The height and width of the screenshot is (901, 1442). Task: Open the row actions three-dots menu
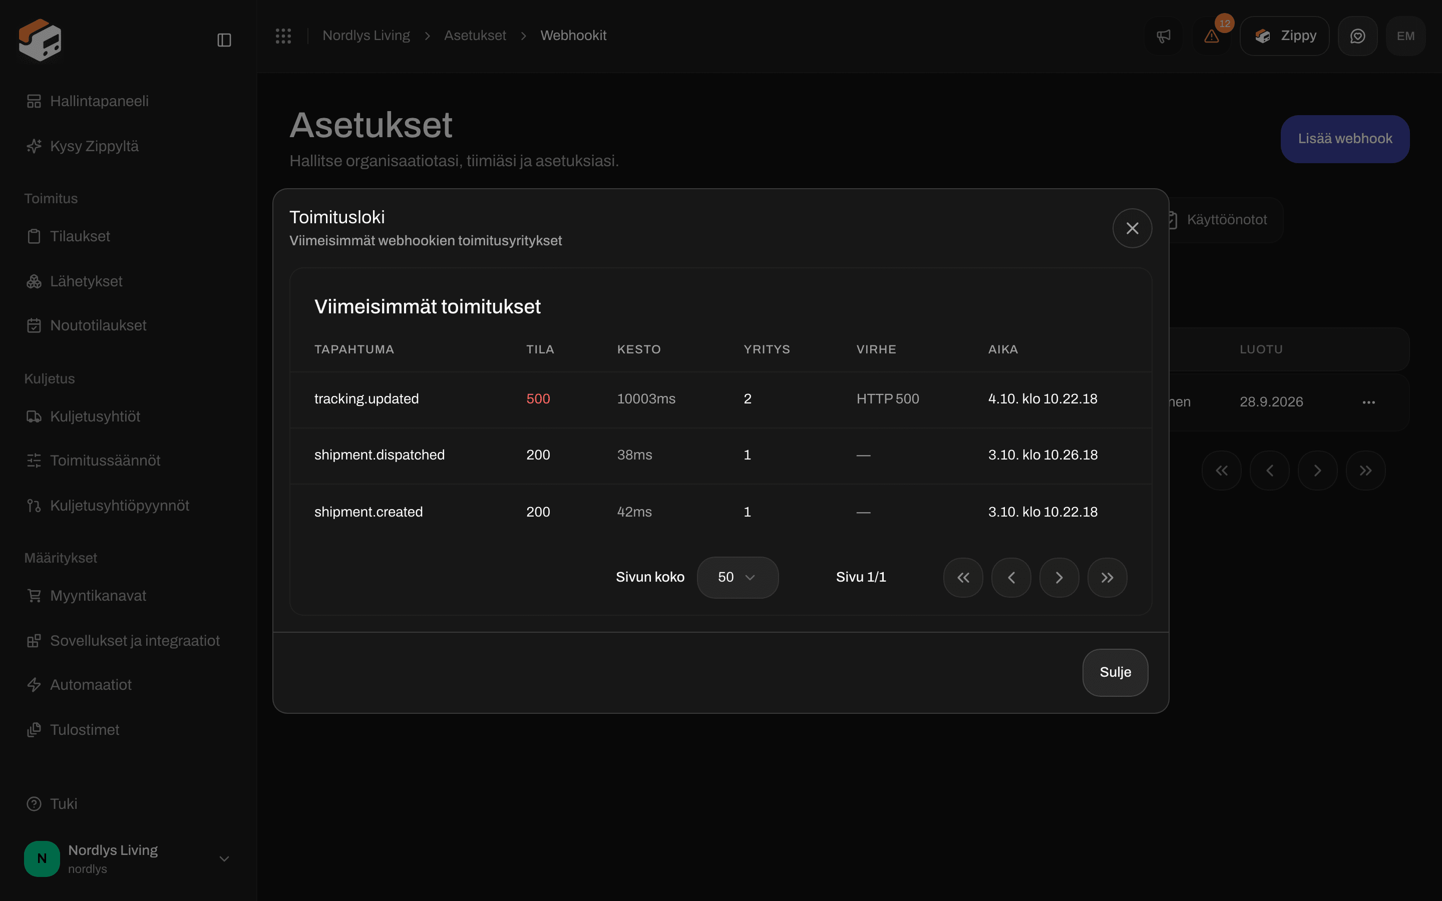coord(1369,402)
